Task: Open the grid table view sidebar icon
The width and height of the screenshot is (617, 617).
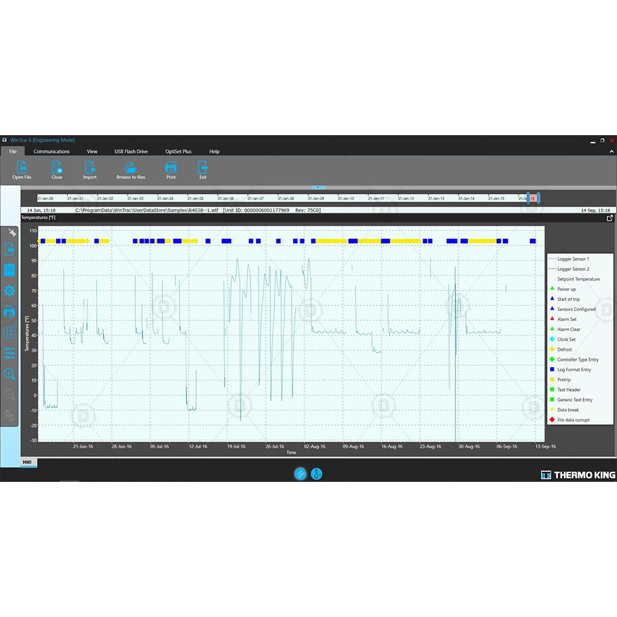Action: [9, 333]
